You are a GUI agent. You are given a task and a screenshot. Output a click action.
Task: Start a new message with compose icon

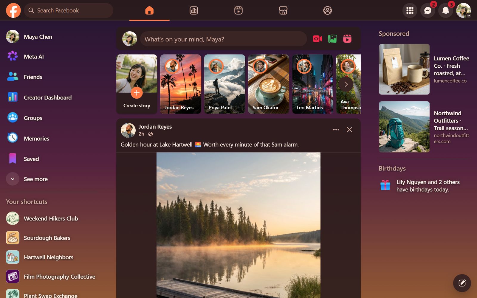pos(462,283)
